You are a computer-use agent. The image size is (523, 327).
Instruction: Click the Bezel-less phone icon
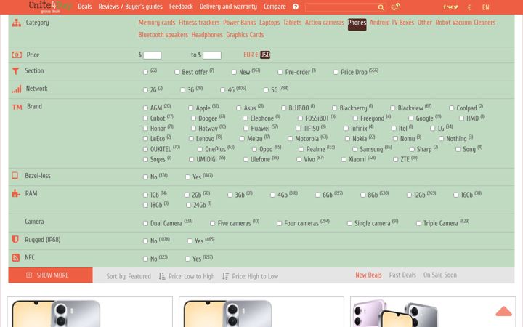(15, 176)
